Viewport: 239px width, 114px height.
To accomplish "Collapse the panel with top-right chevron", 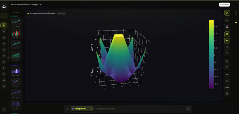I will [x=236, y=4].
